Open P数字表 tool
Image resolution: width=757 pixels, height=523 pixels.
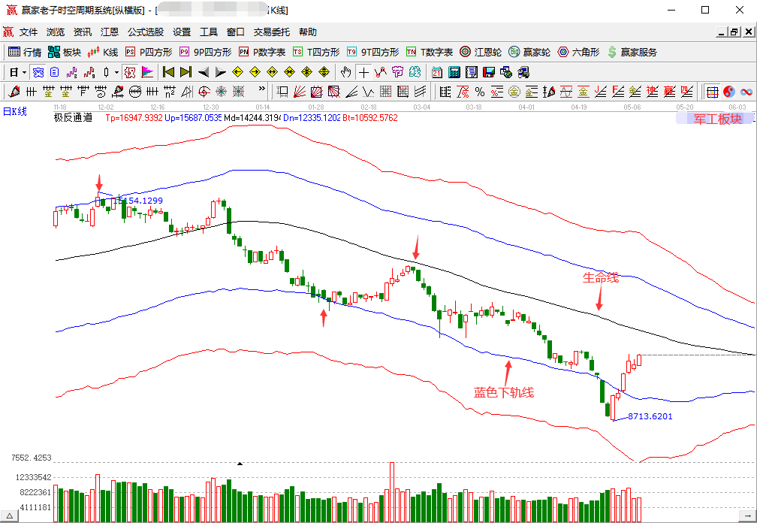(262, 52)
